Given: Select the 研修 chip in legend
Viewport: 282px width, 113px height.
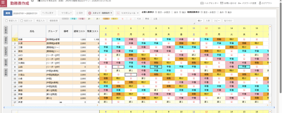Looking at the screenshot, I should pyautogui.click(x=147, y=19).
